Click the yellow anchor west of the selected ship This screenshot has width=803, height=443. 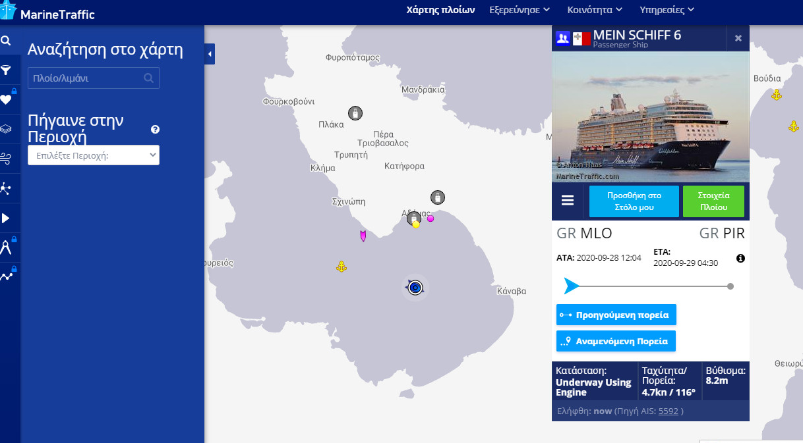pos(342,267)
